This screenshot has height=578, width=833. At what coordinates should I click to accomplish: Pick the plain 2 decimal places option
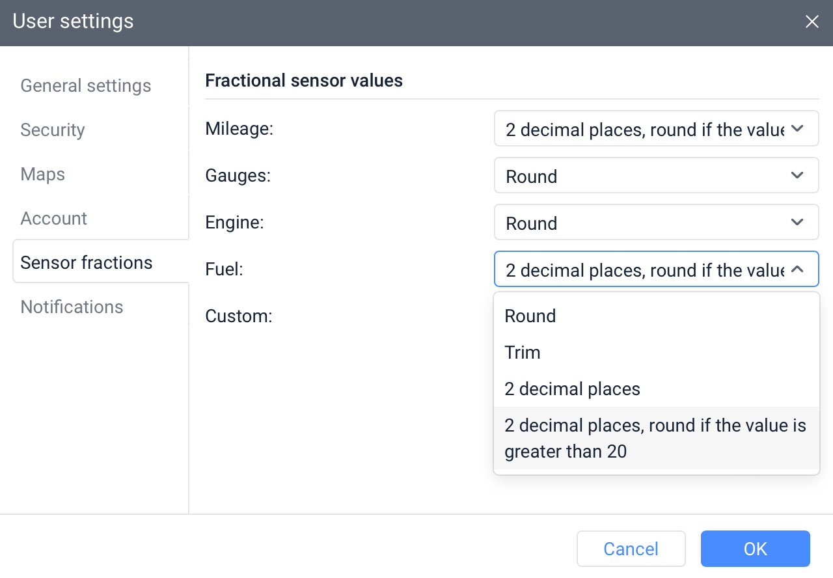click(x=572, y=389)
